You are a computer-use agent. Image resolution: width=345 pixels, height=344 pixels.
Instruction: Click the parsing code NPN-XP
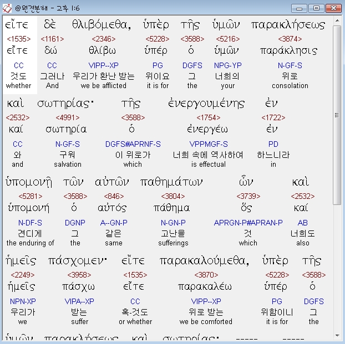coord(23,301)
